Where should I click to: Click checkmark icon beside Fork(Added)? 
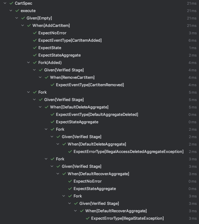[35, 63]
